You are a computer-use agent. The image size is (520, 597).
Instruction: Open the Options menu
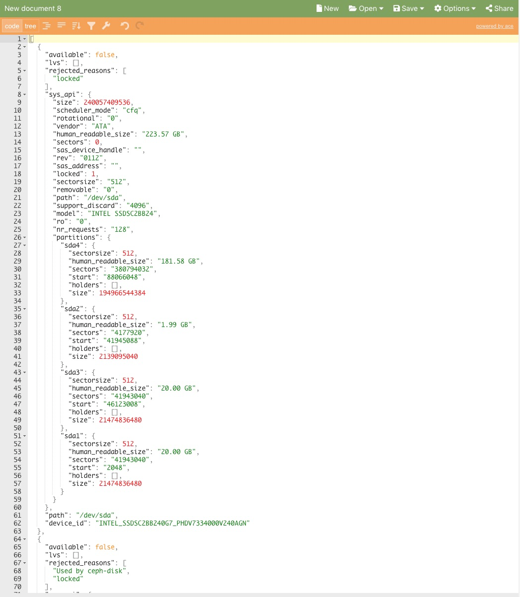pyautogui.click(x=455, y=8)
